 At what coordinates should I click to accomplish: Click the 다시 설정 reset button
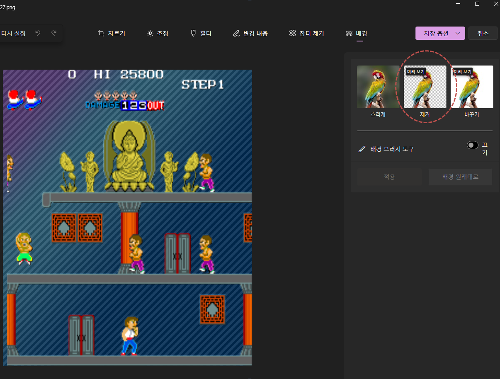tap(13, 33)
